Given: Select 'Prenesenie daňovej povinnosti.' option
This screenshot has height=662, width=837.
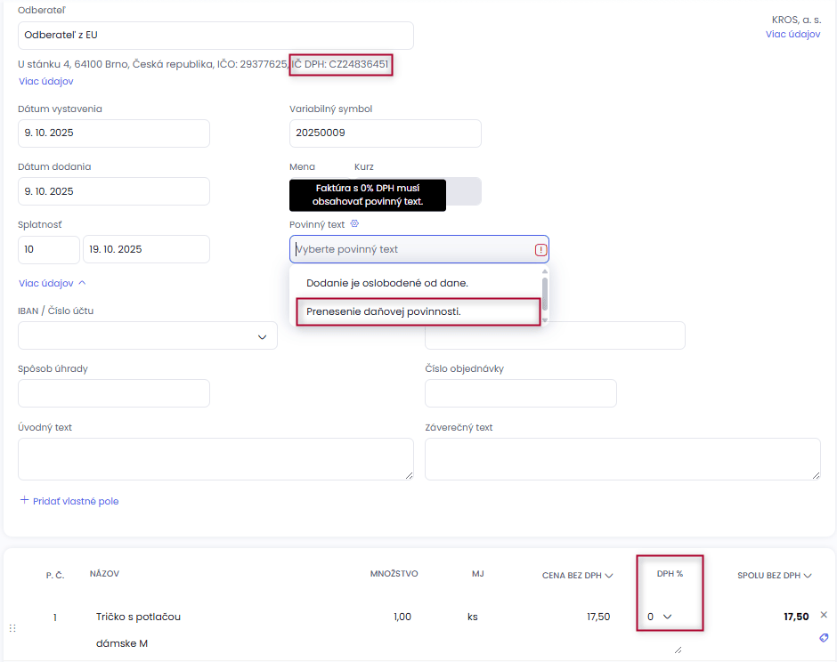Looking at the screenshot, I should (384, 311).
